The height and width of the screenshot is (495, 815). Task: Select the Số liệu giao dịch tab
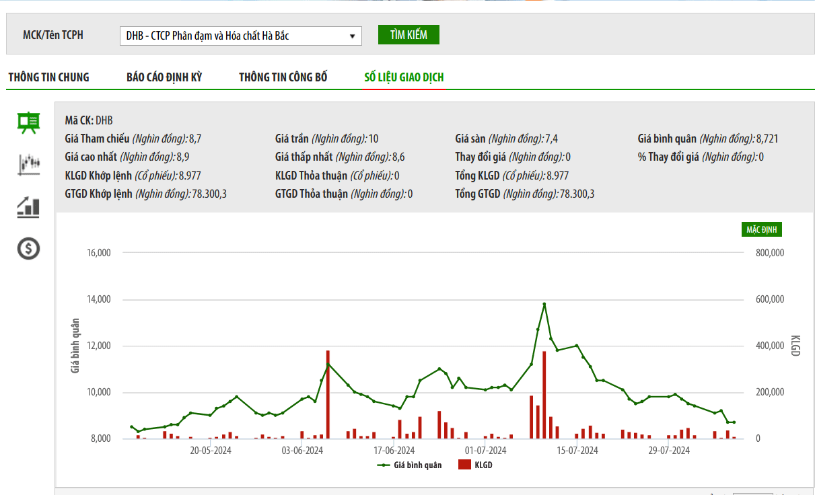(404, 77)
